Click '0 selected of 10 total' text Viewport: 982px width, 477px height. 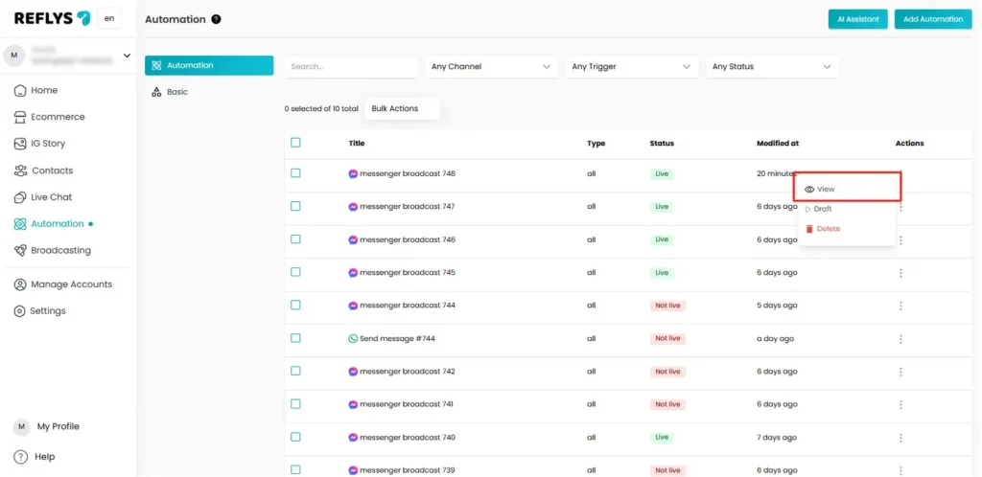(321, 109)
